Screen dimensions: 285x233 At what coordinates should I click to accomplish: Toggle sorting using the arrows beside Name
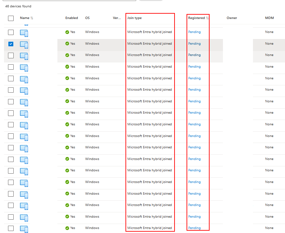coord(31,18)
